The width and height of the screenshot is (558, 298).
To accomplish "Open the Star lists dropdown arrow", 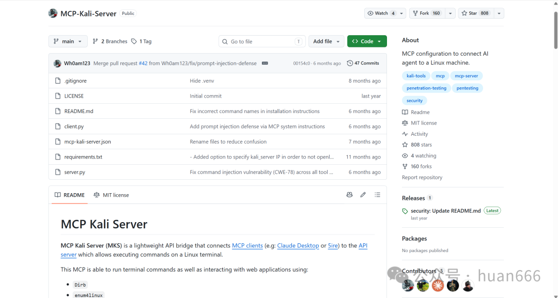I will 499,13.
